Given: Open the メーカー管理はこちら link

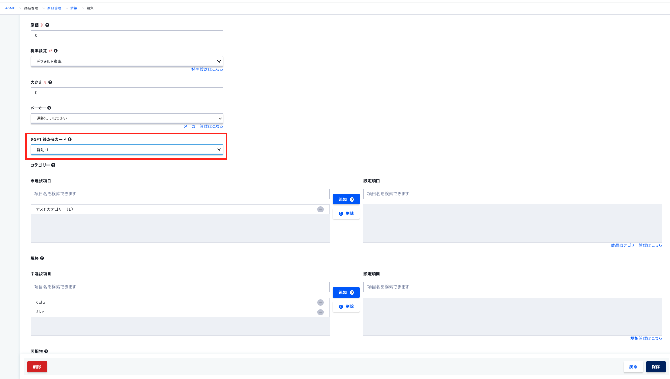Looking at the screenshot, I should 203,126.
